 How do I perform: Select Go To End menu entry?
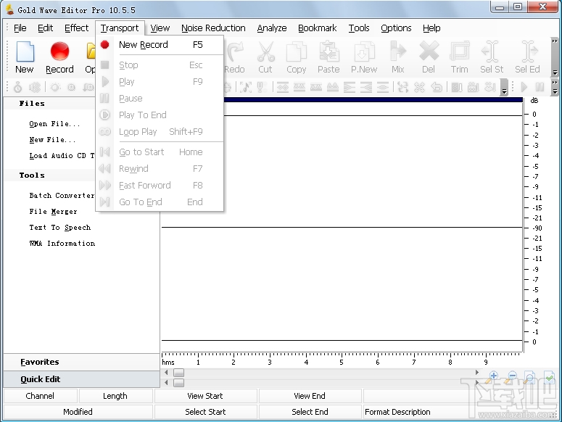(x=160, y=202)
